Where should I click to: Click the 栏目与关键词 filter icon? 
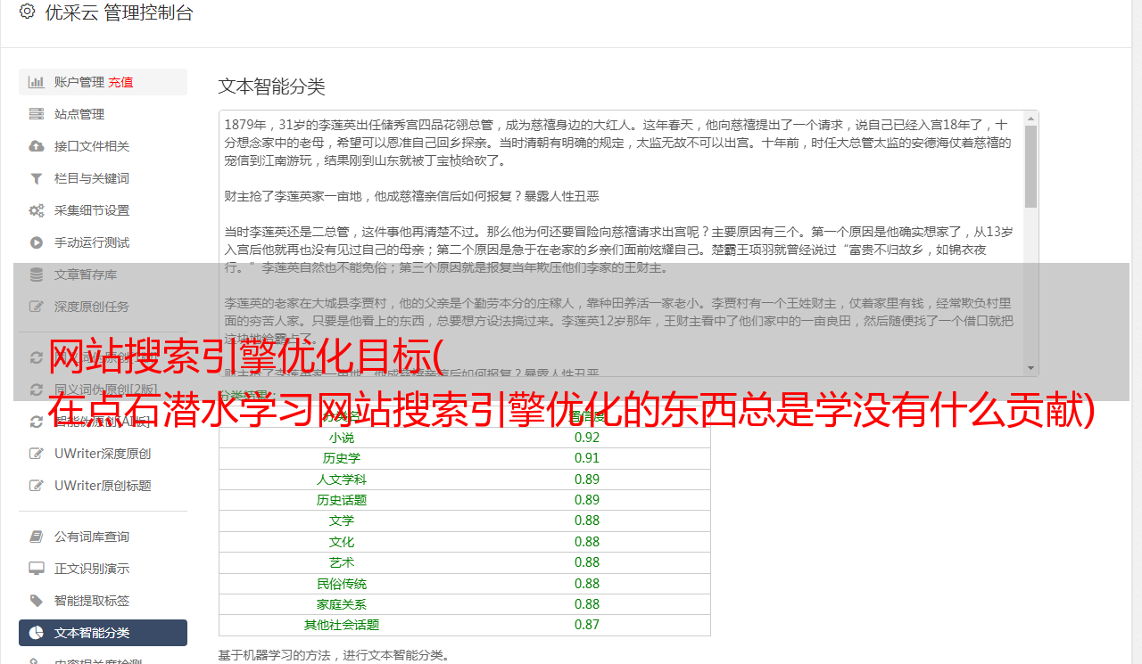(37, 178)
